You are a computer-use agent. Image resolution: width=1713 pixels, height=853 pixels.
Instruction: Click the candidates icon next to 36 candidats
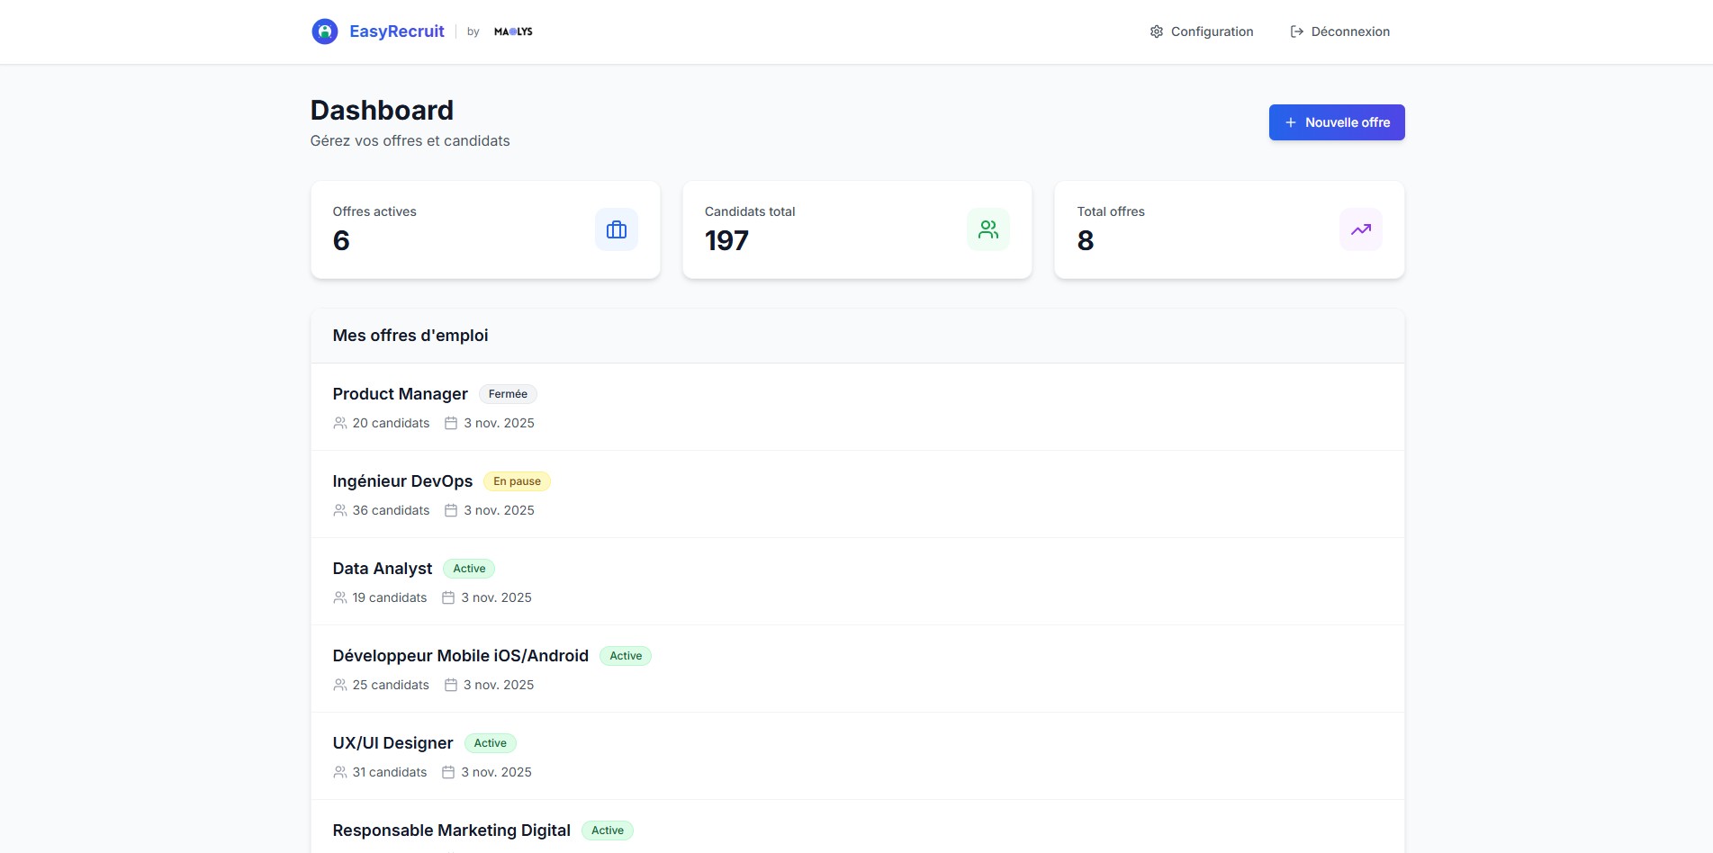click(x=340, y=509)
